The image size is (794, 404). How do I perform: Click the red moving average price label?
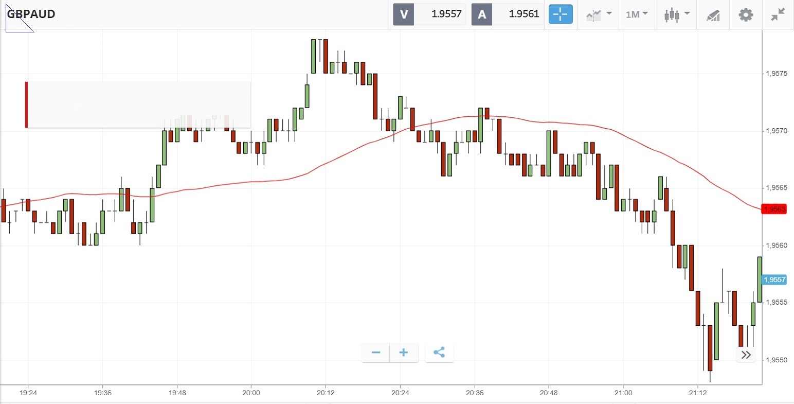pos(774,209)
